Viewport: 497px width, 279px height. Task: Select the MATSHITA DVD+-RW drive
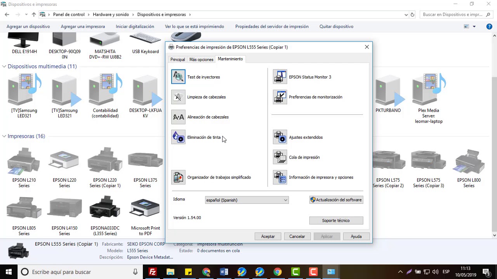(105, 46)
